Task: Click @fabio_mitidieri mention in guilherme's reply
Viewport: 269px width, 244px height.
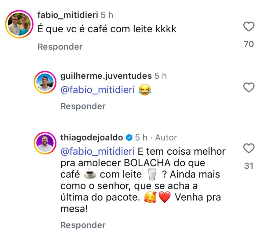Action: tap(98, 90)
